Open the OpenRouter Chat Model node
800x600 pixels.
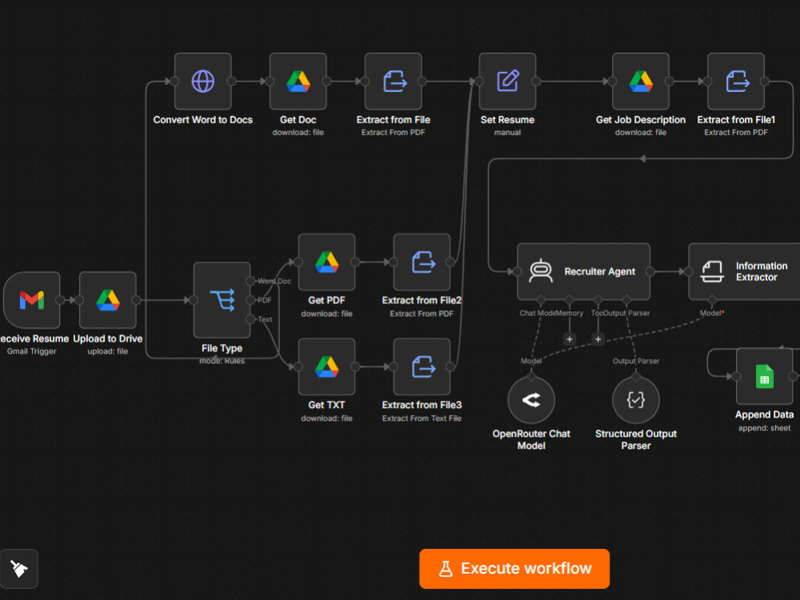click(531, 400)
